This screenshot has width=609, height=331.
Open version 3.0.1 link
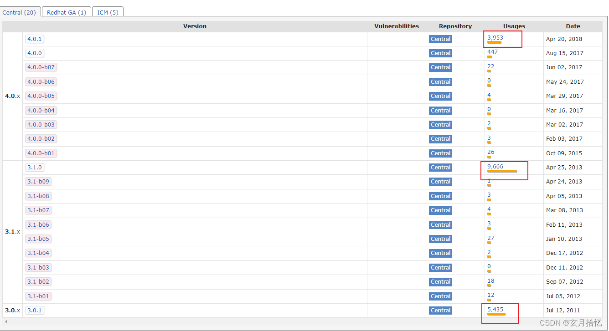[x=35, y=311]
